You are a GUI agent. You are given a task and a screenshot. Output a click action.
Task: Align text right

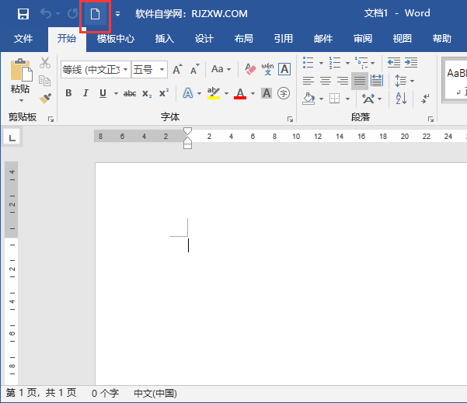click(x=343, y=81)
